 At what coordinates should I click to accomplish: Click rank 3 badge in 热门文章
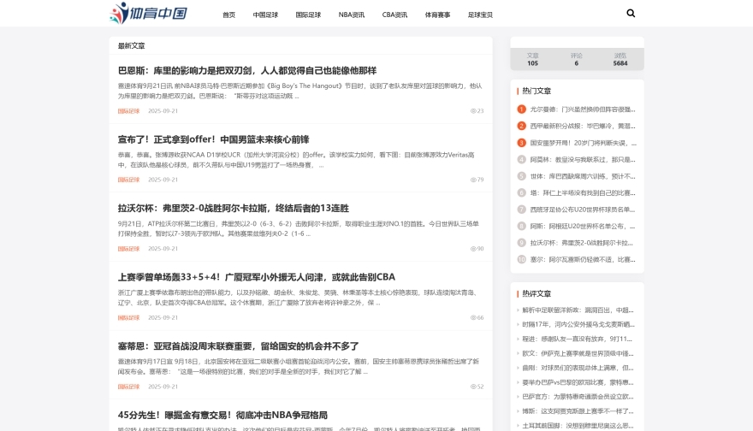(521, 143)
